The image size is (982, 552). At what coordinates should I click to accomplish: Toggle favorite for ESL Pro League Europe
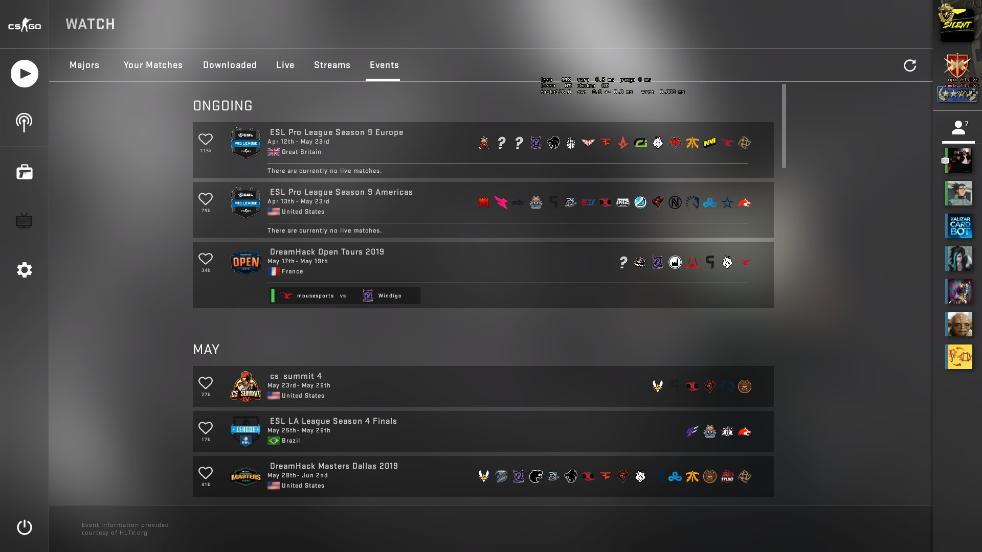point(206,139)
